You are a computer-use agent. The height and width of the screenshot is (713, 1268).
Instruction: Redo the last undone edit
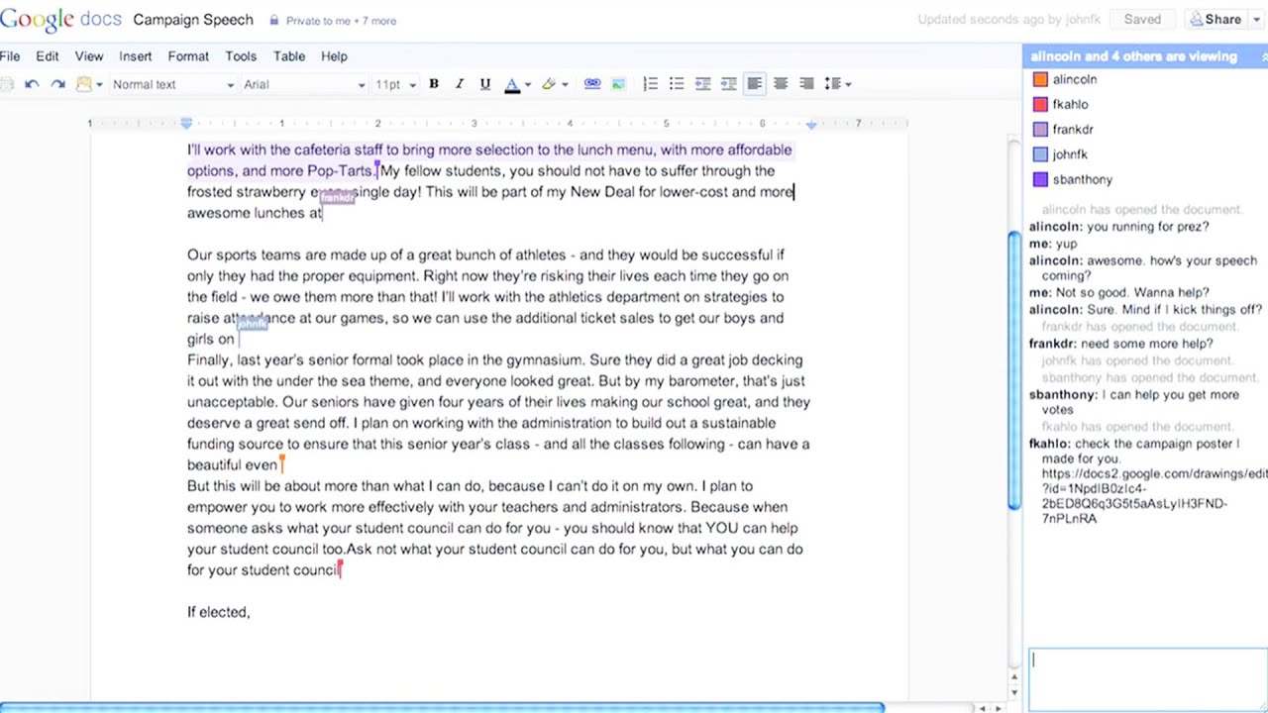(57, 84)
